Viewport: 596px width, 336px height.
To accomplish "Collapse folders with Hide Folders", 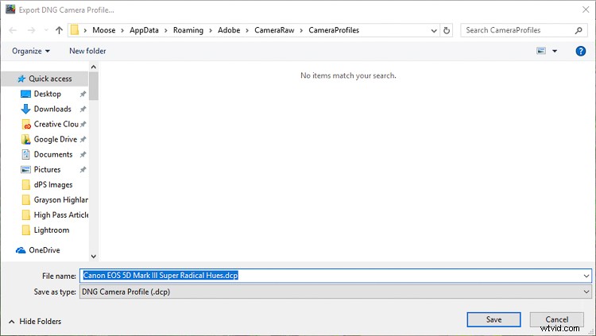I will (35, 322).
